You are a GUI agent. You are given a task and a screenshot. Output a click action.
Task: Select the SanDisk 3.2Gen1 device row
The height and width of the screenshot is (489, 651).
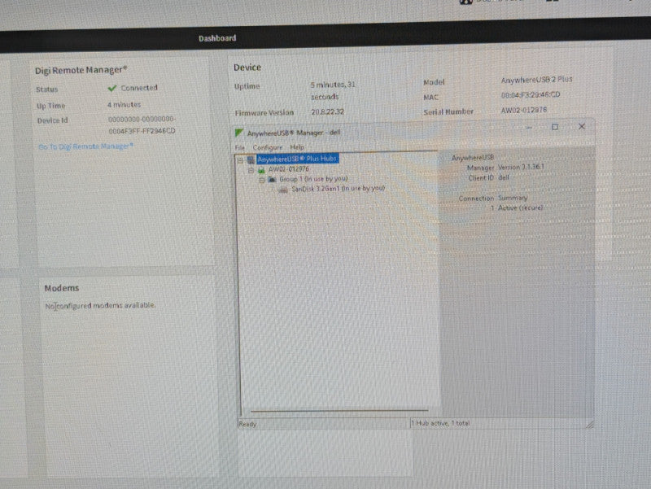[x=338, y=189]
